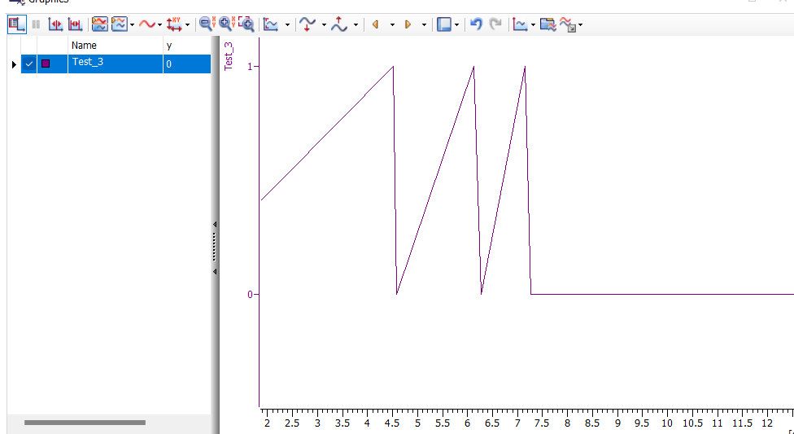794x434 pixels.
Task: Activate the single measurement cursor tool
Action: (55, 24)
